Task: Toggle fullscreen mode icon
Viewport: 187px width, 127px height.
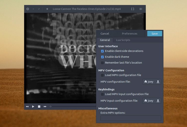Action: (133, 9)
